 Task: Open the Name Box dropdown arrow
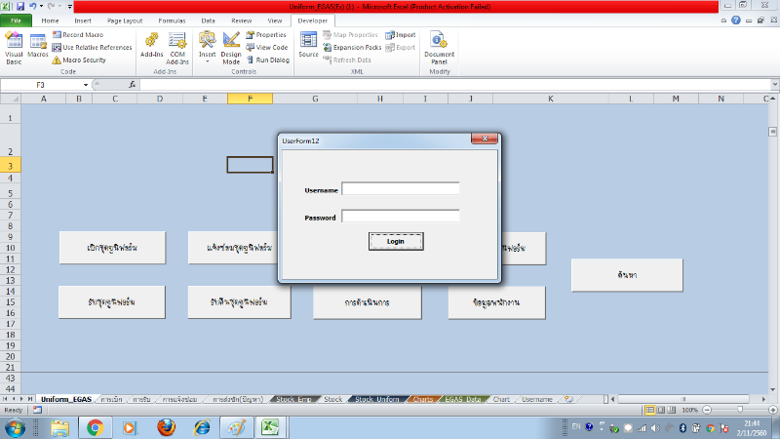pos(86,85)
